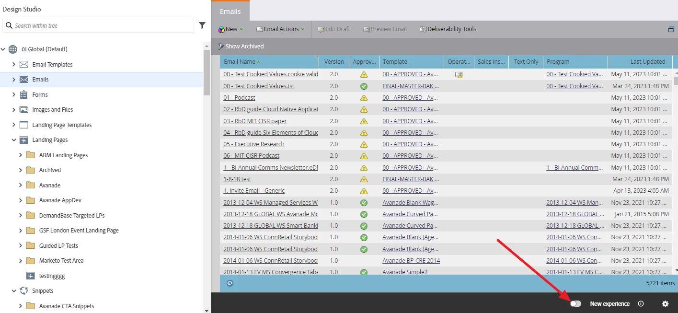
Task: Expand the Forms tree node
Action: pos(14,94)
